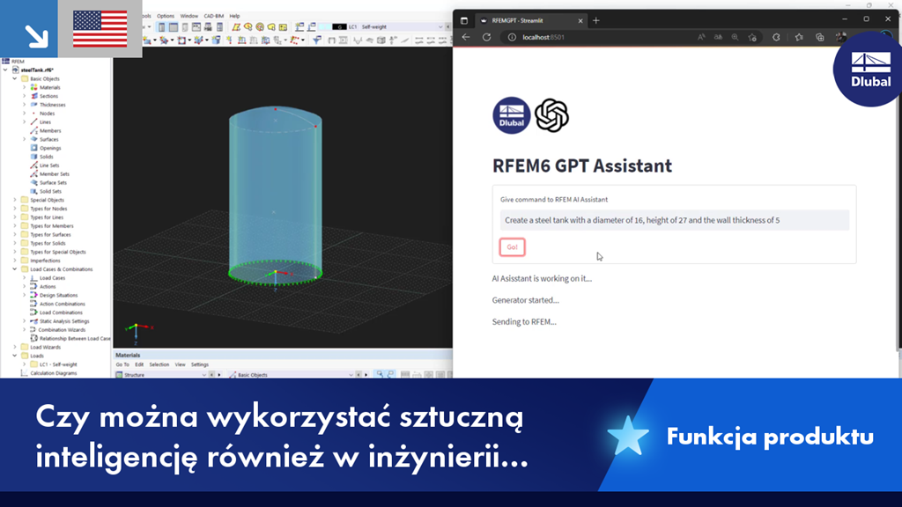Click the RFEM AI Assistant command input field
The width and height of the screenshot is (902, 507).
point(674,220)
